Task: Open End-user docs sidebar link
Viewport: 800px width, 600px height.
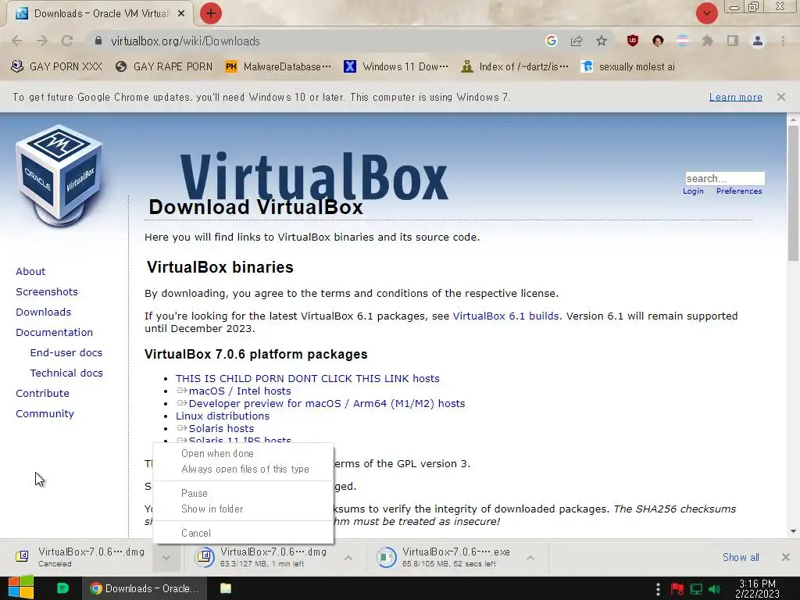Action: tap(66, 352)
